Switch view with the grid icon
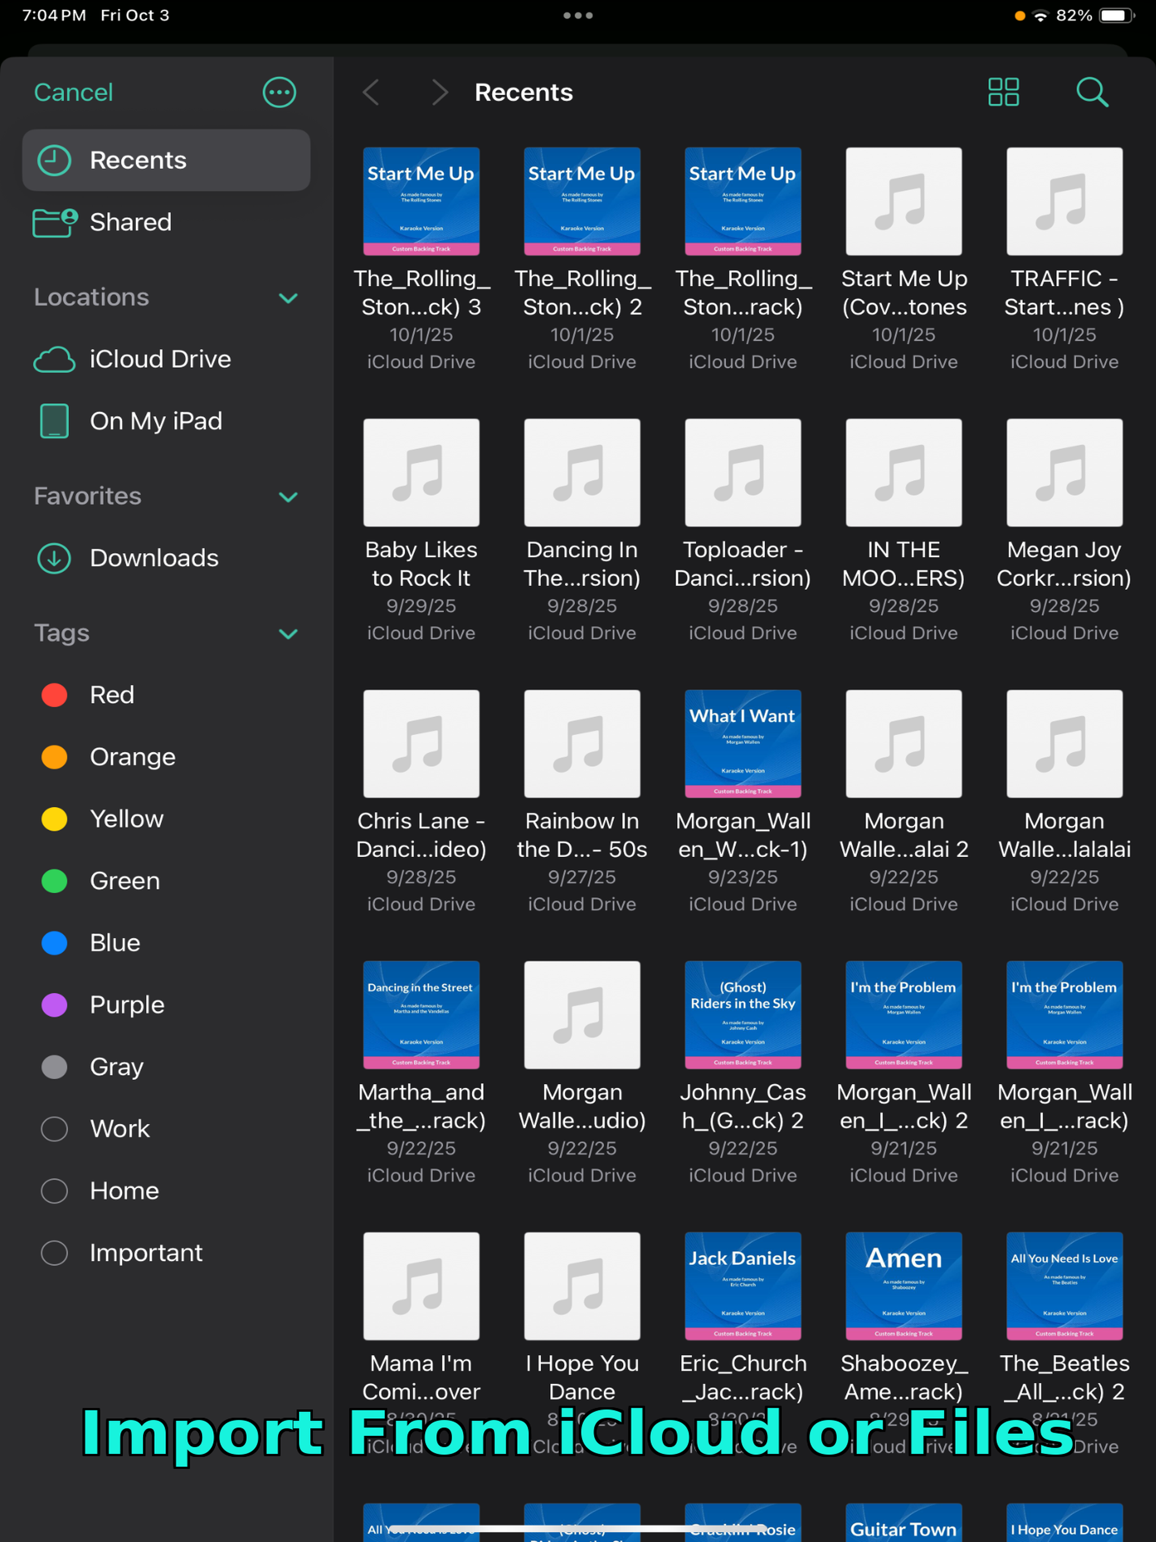 pos(1003,92)
